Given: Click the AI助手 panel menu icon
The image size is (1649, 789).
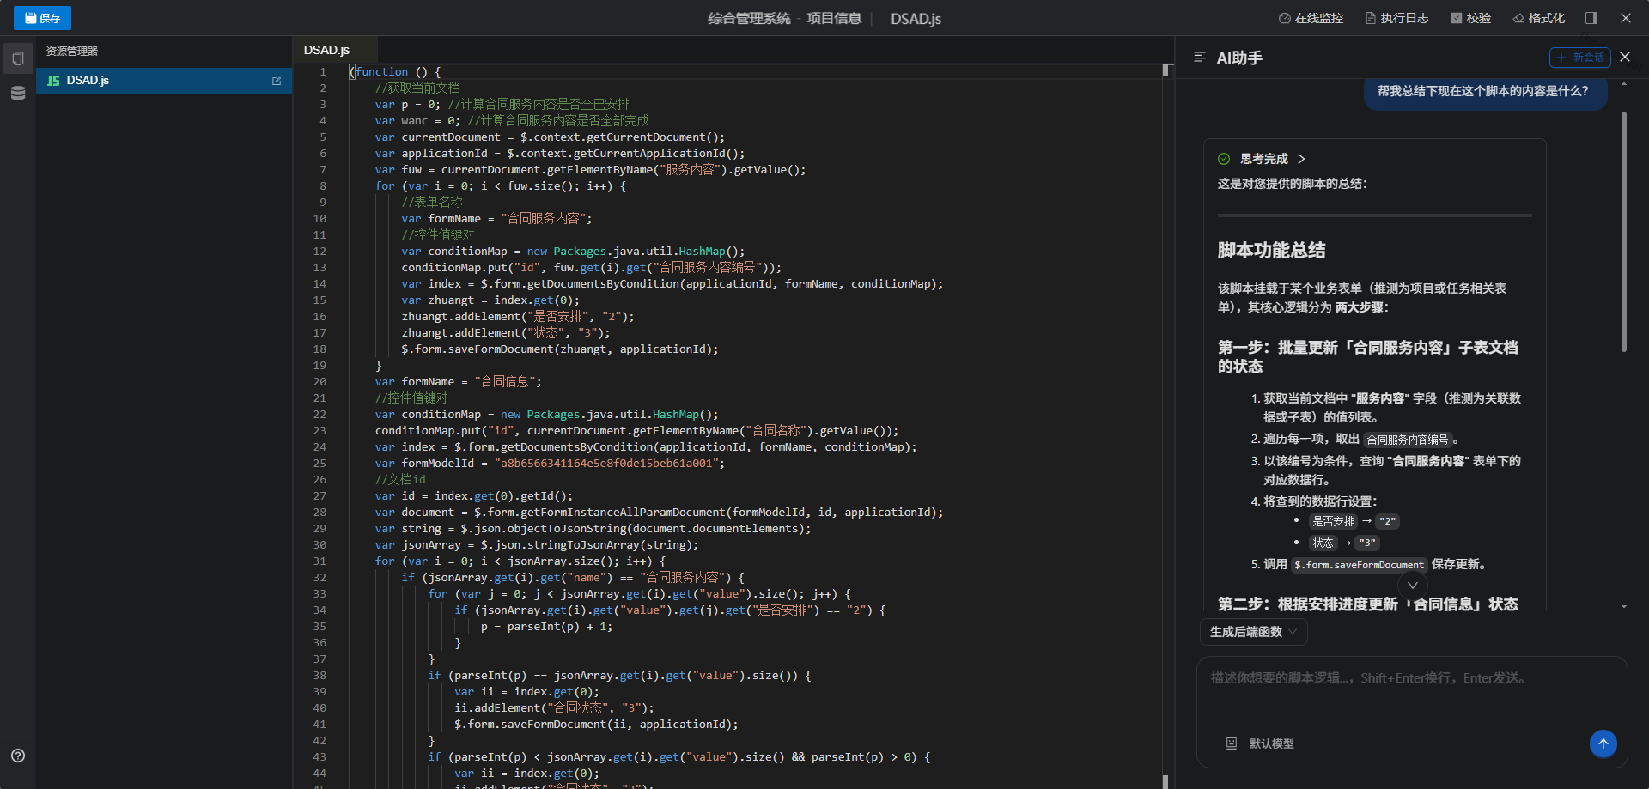Looking at the screenshot, I should [x=1200, y=58].
